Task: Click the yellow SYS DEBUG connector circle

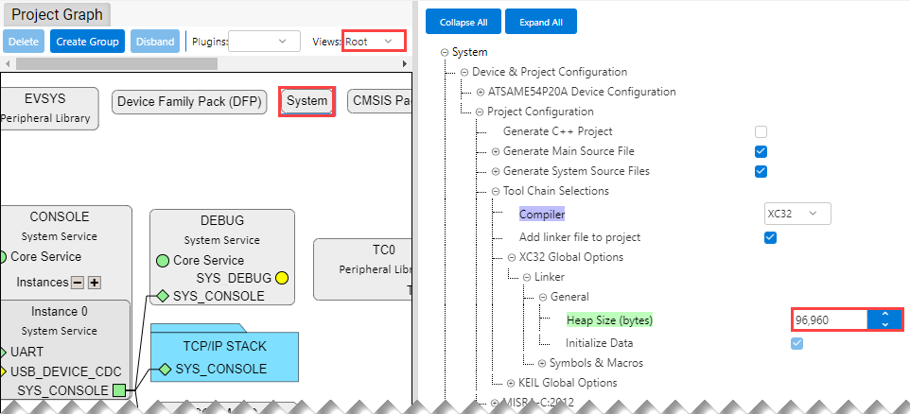Action: (x=282, y=279)
